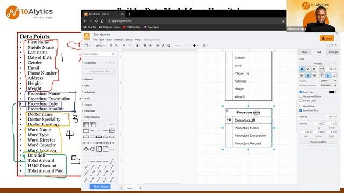The image size is (344, 193).
Task: Open the connection style dropdown
Action: [x=177, y=46]
